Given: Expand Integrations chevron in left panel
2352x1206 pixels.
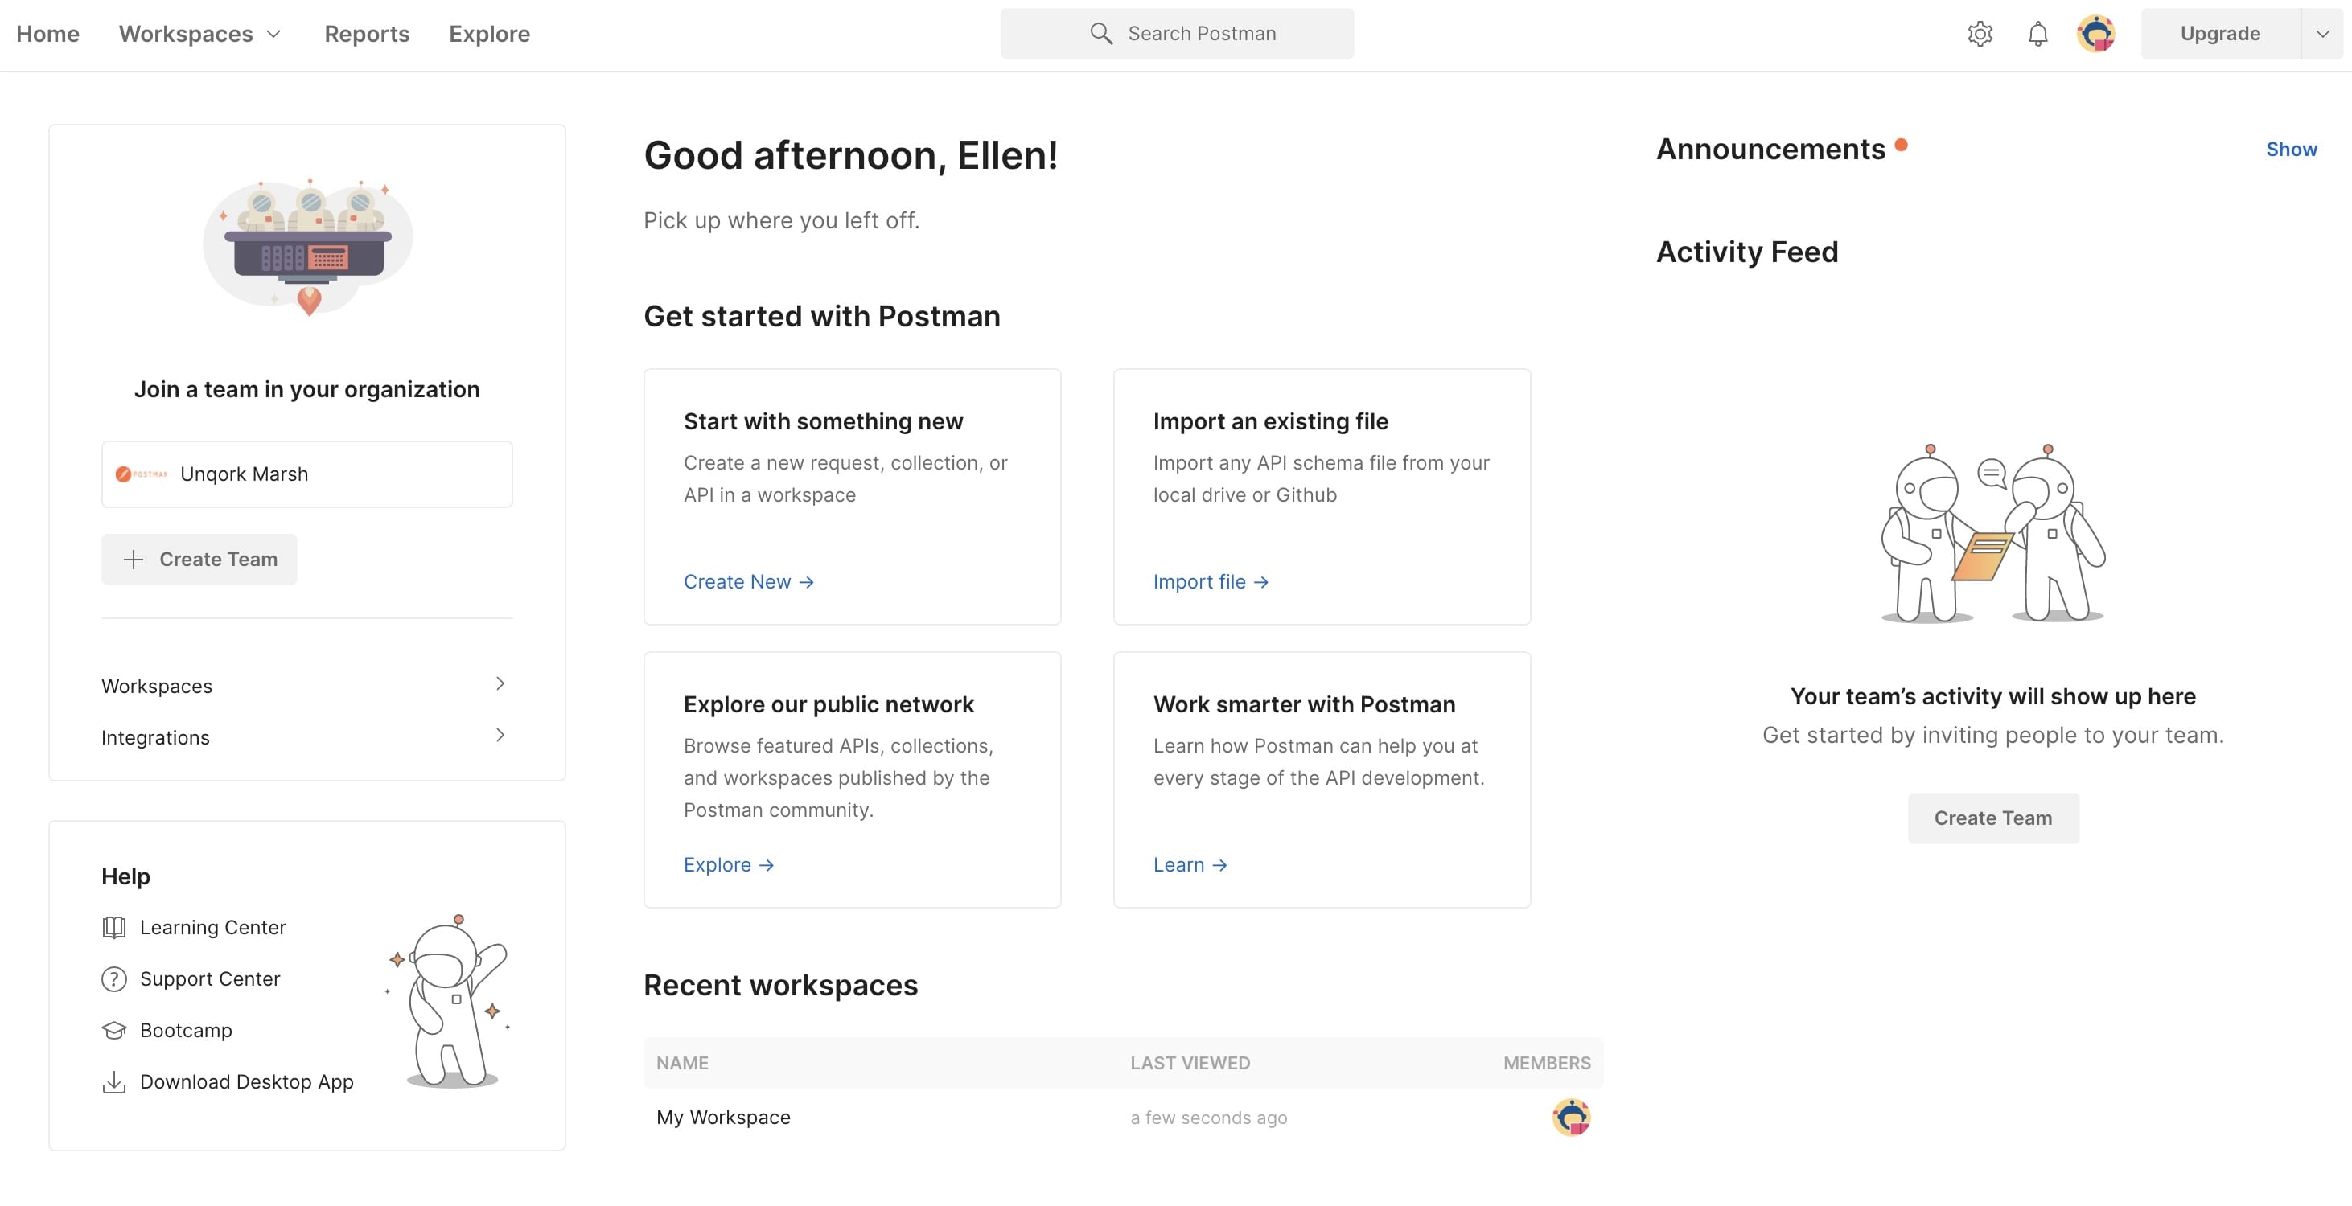Looking at the screenshot, I should point(500,735).
